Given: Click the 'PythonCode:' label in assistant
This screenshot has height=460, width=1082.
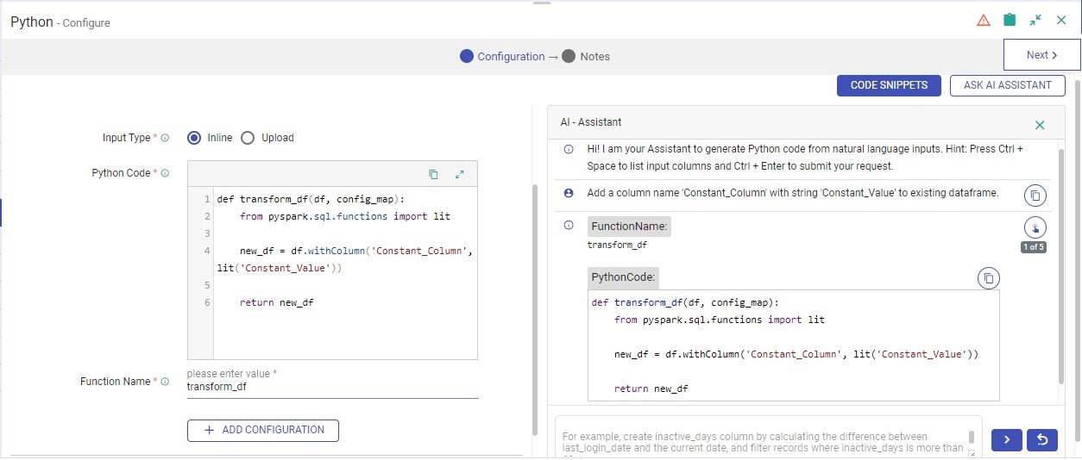Looking at the screenshot, I should tap(624, 277).
